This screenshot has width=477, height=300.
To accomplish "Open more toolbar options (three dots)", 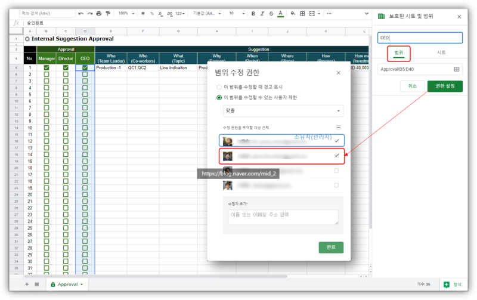I will coord(329,13).
